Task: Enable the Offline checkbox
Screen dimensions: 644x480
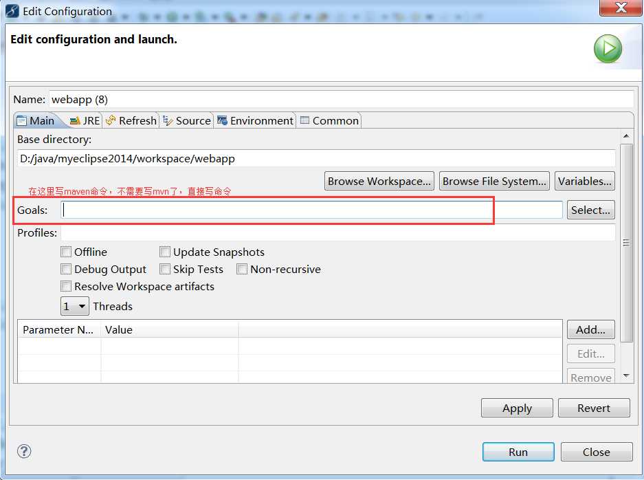Action: click(x=66, y=252)
